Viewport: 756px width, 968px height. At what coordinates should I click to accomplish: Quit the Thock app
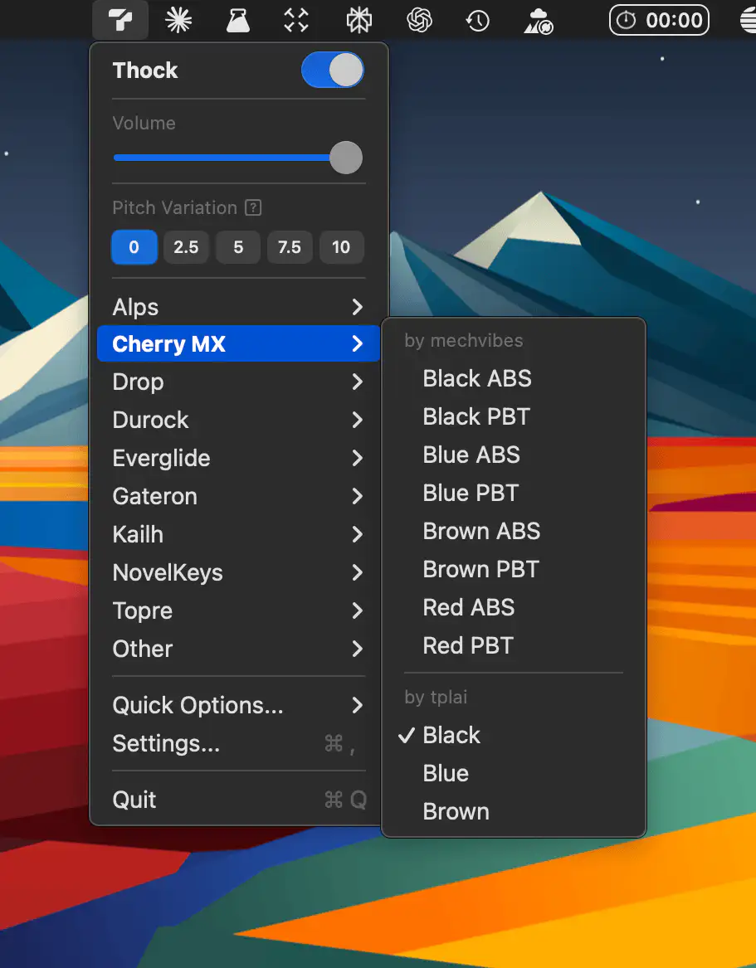[134, 800]
